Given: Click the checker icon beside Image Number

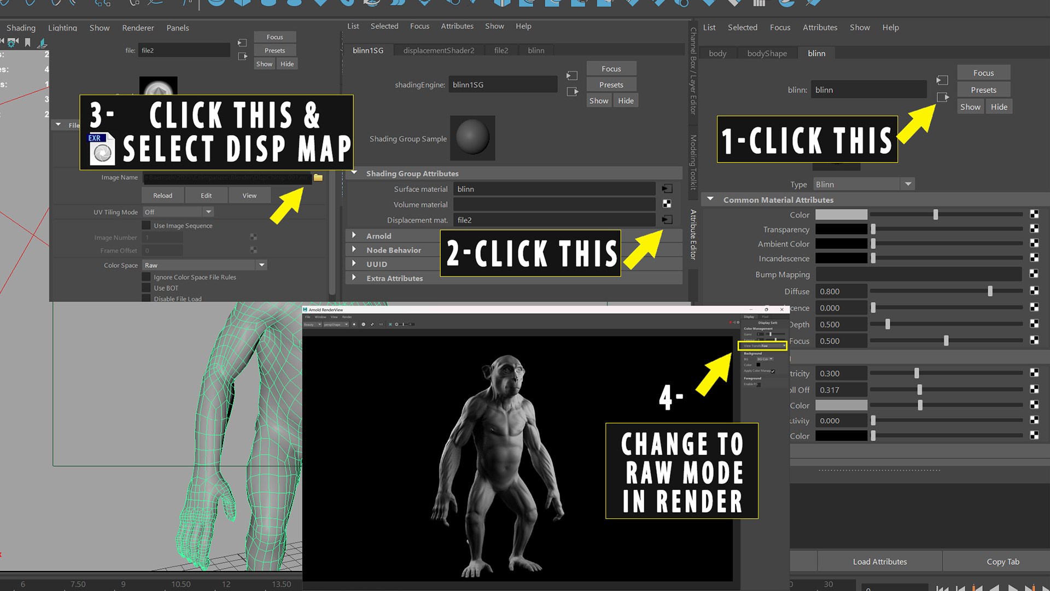Looking at the screenshot, I should coord(254,237).
